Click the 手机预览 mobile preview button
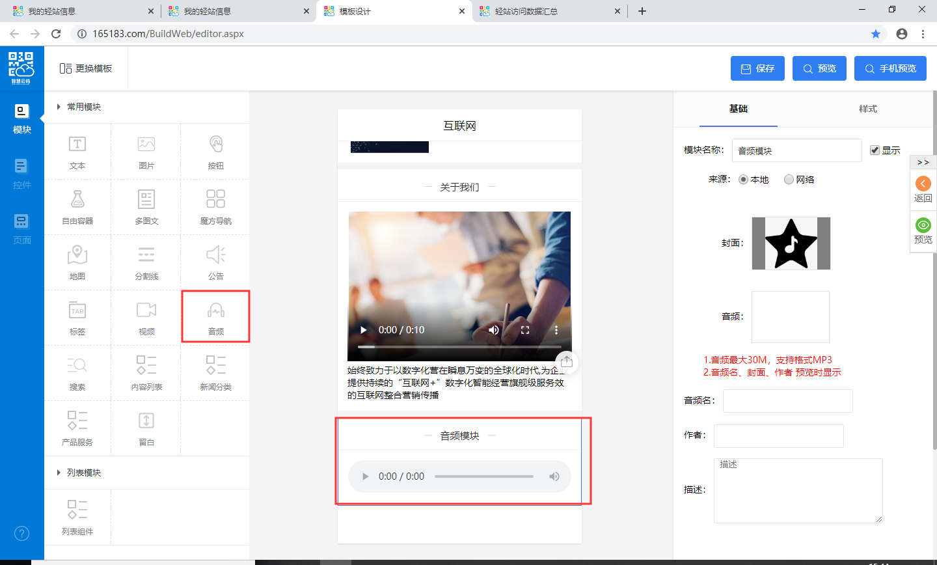This screenshot has height=565, width=937. 889,68
